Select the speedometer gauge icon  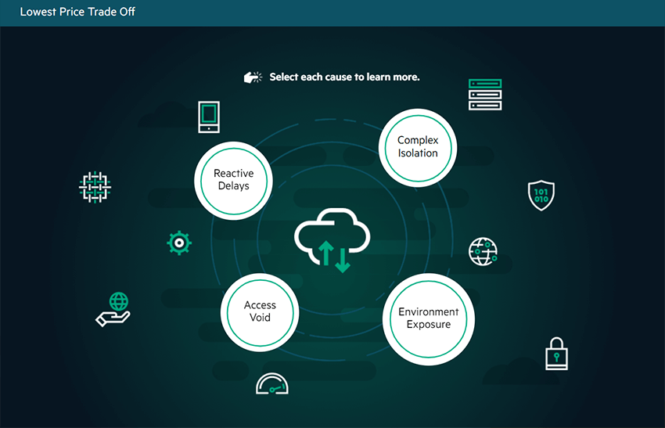pos(271,383)
